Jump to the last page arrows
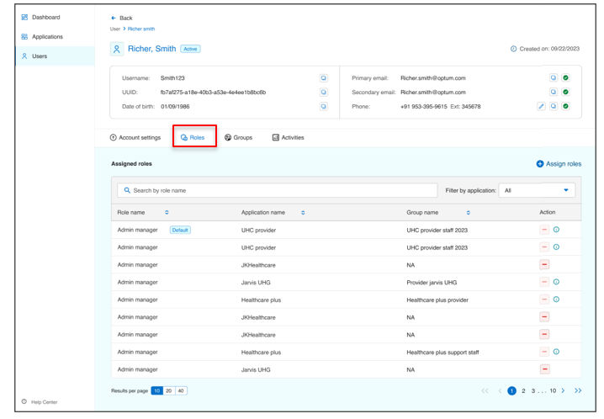604x419 pixels. click(x=578, y=391)
